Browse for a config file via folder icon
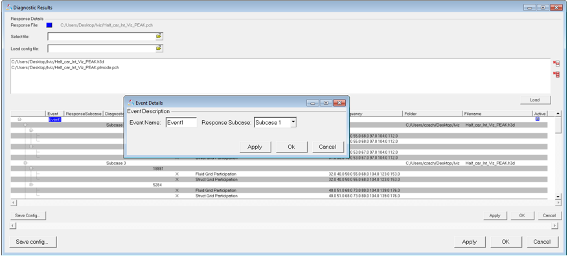The image size is (568, 256). coord(159,48)
